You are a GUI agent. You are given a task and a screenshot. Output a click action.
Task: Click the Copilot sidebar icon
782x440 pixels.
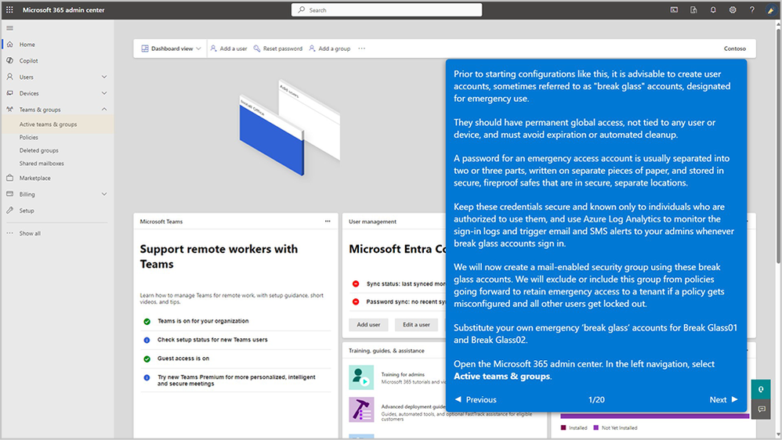click(10, 60)
